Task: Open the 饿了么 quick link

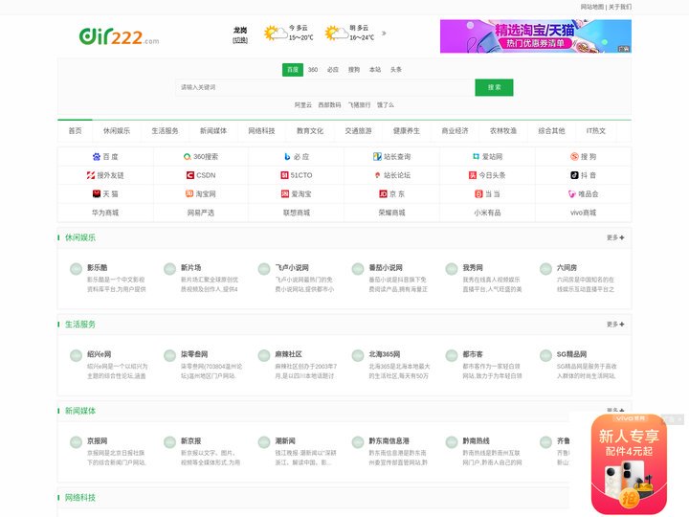Action: coord(386,105)
